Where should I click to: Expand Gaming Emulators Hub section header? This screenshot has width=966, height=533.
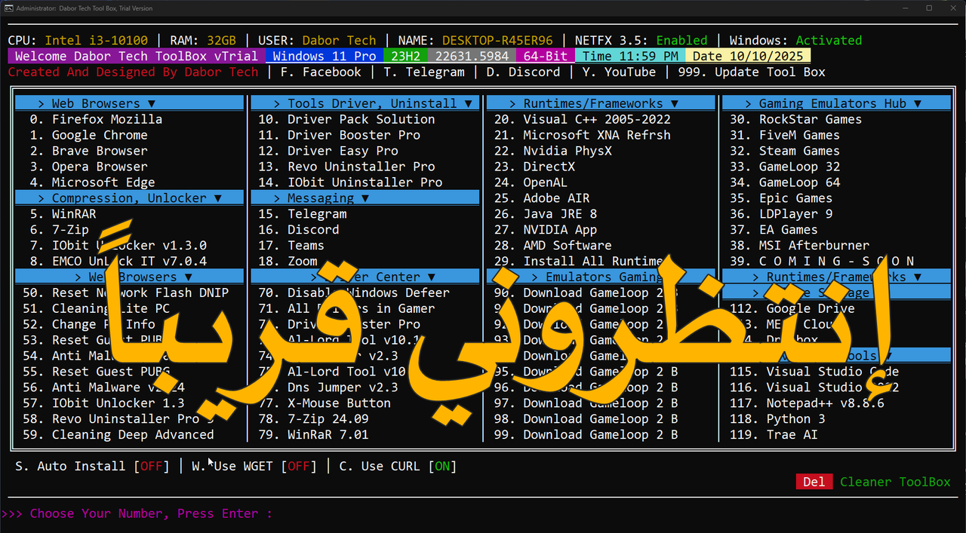pyautogui.click(x=836, y=103)
